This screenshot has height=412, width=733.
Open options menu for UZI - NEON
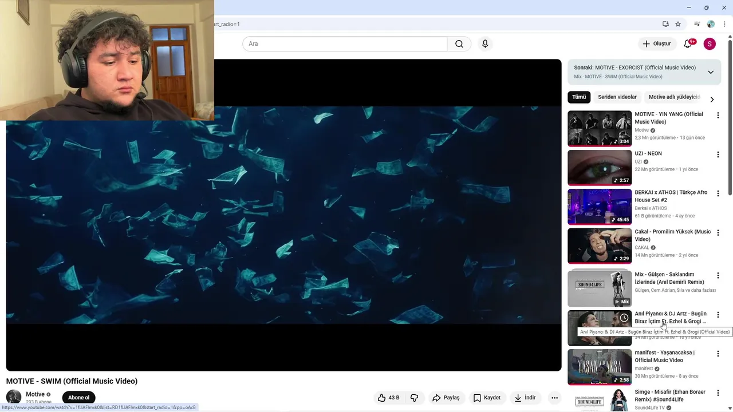(718, 154)
